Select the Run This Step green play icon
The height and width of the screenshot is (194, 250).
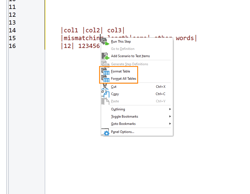(x=105, y=41)
